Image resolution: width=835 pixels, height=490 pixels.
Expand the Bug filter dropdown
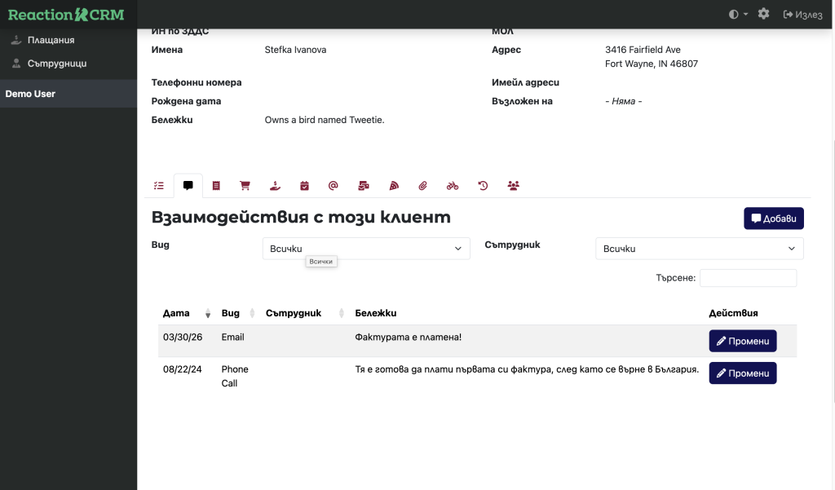click(366, 249)
